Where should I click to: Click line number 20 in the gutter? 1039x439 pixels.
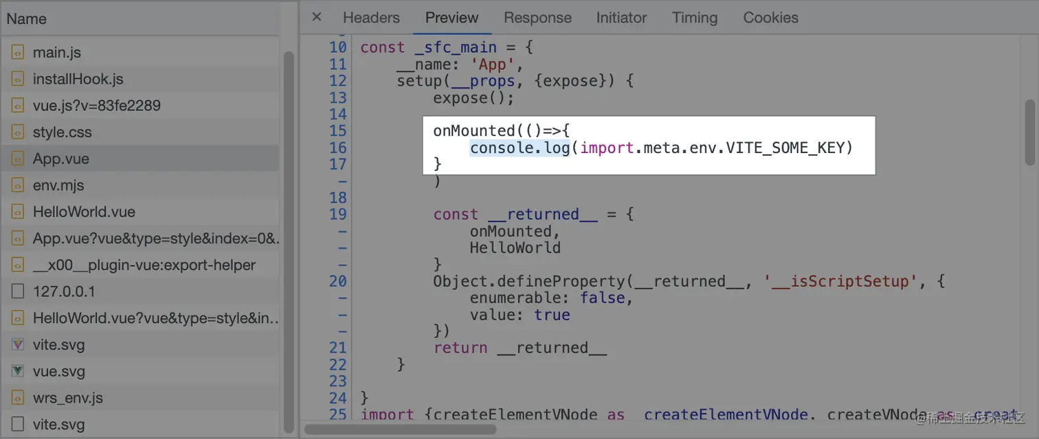coord(337,281)
